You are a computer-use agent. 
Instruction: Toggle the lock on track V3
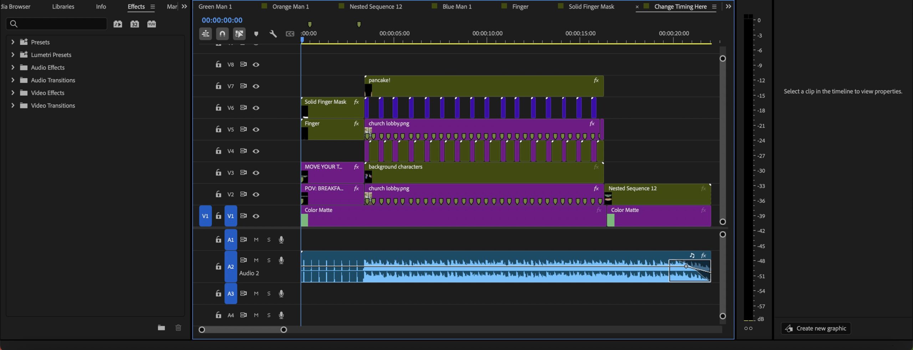218,173
